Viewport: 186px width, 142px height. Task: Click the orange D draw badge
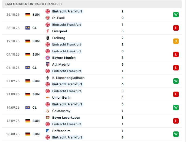coord(176,41)
